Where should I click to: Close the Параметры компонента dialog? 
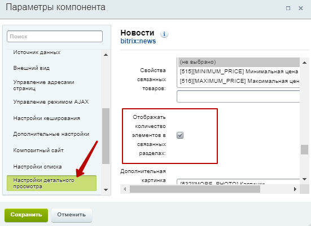coord(301,8)
